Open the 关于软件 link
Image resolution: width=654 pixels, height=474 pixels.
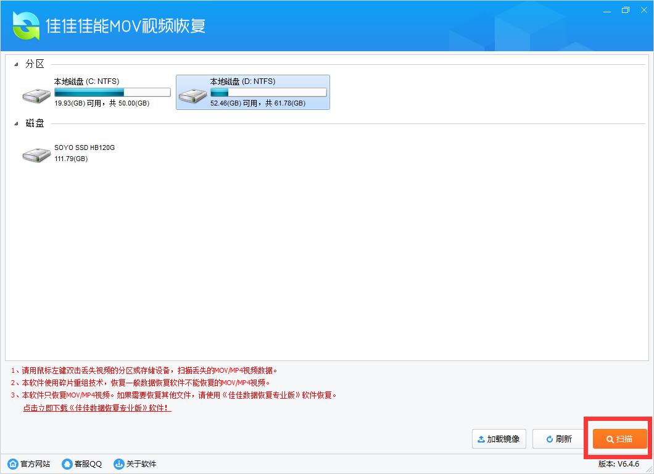[x=141, y=464]
